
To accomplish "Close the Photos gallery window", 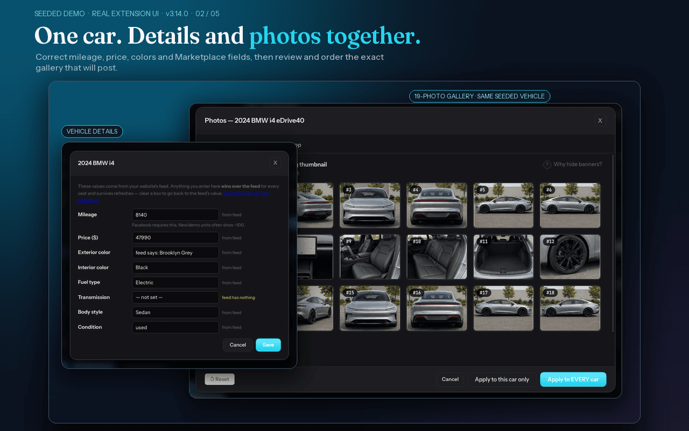I will 600,121.
